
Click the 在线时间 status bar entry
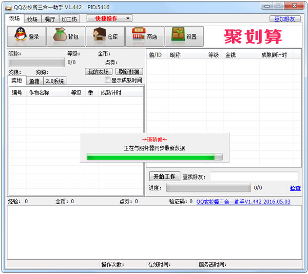[159, 264]
